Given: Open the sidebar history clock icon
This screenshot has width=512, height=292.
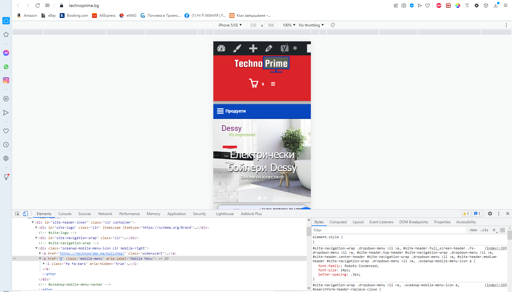Looking at the screenshot, I should tap(6, 145).
